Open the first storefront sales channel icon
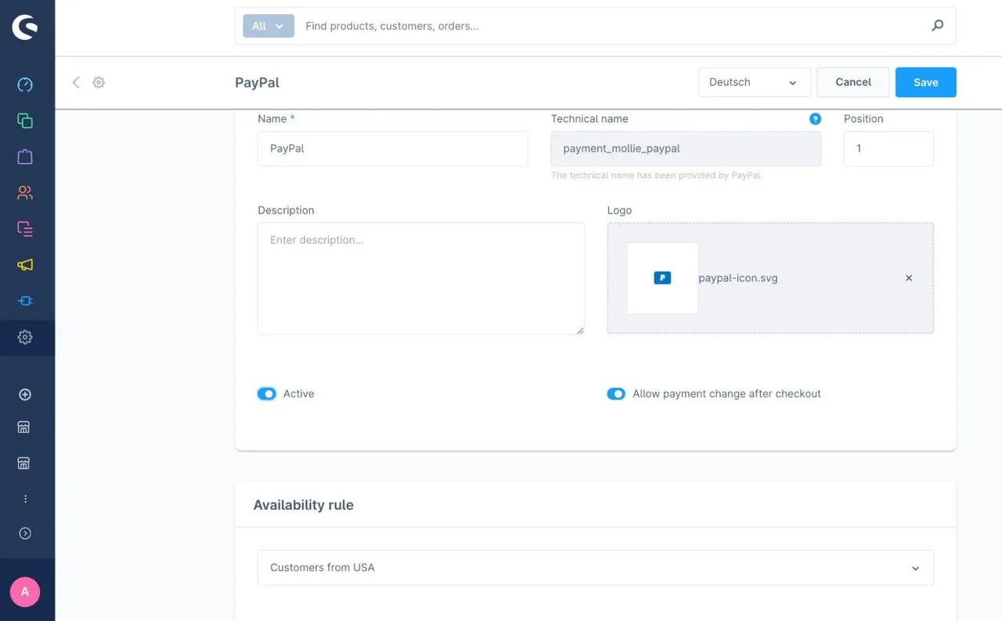Image resolution: width=1002 pixels, height=621 pixels. tap(24, 428)
